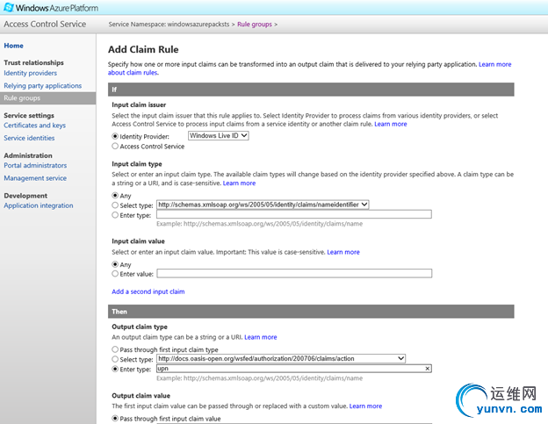
Task: Open Management service
Action: point(35,178)
